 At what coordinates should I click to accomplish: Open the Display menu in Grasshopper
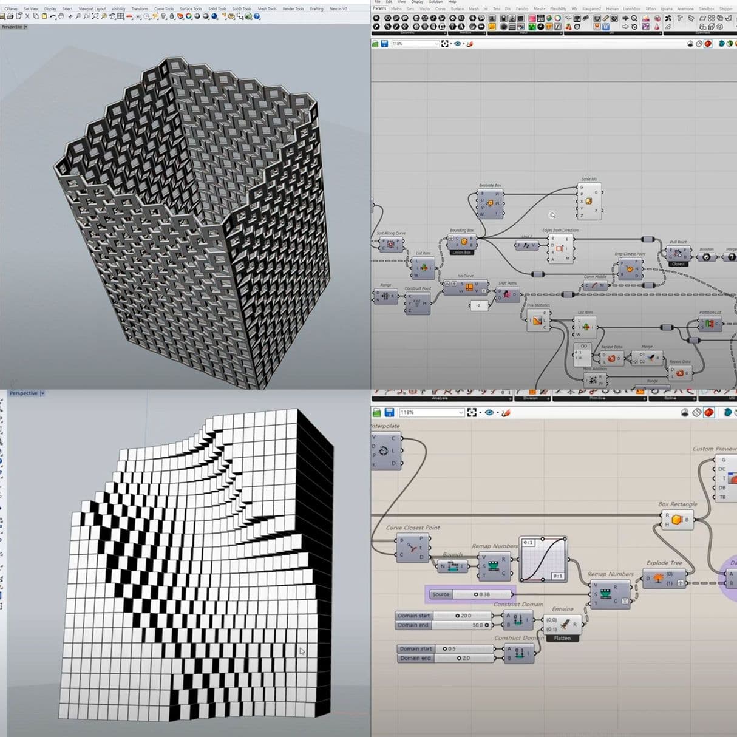pos(418,2)
